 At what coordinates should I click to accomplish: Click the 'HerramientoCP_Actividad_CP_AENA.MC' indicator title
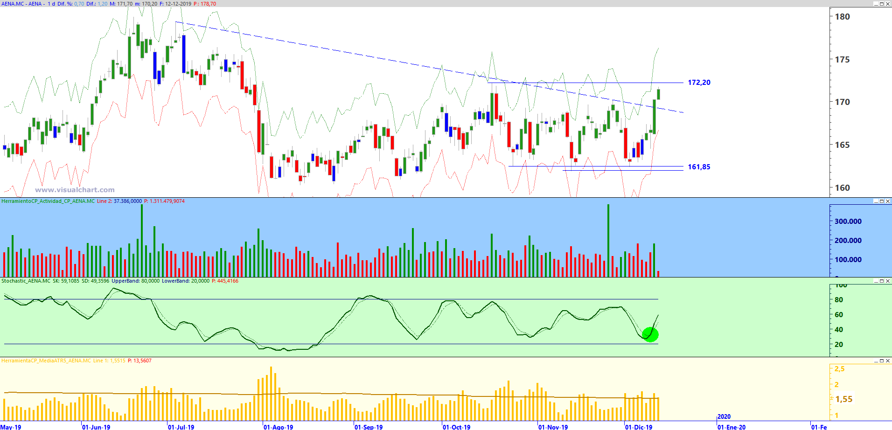coord(48,201)
